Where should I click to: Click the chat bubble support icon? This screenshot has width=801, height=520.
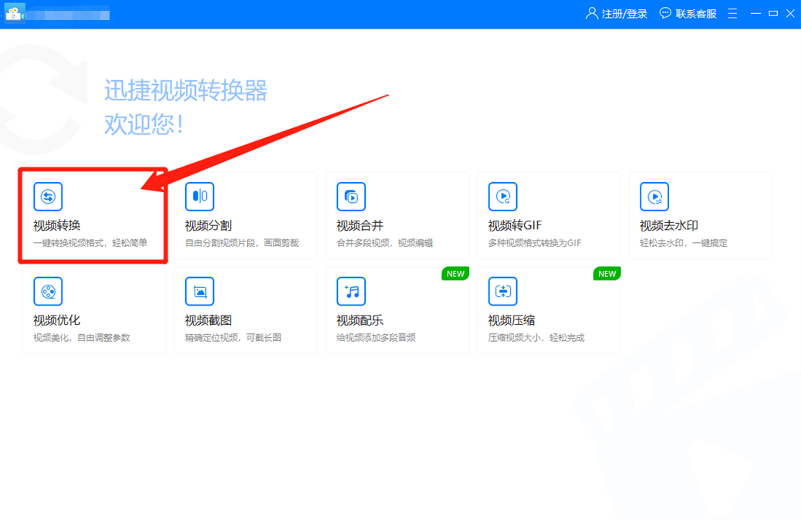(665, 13)
